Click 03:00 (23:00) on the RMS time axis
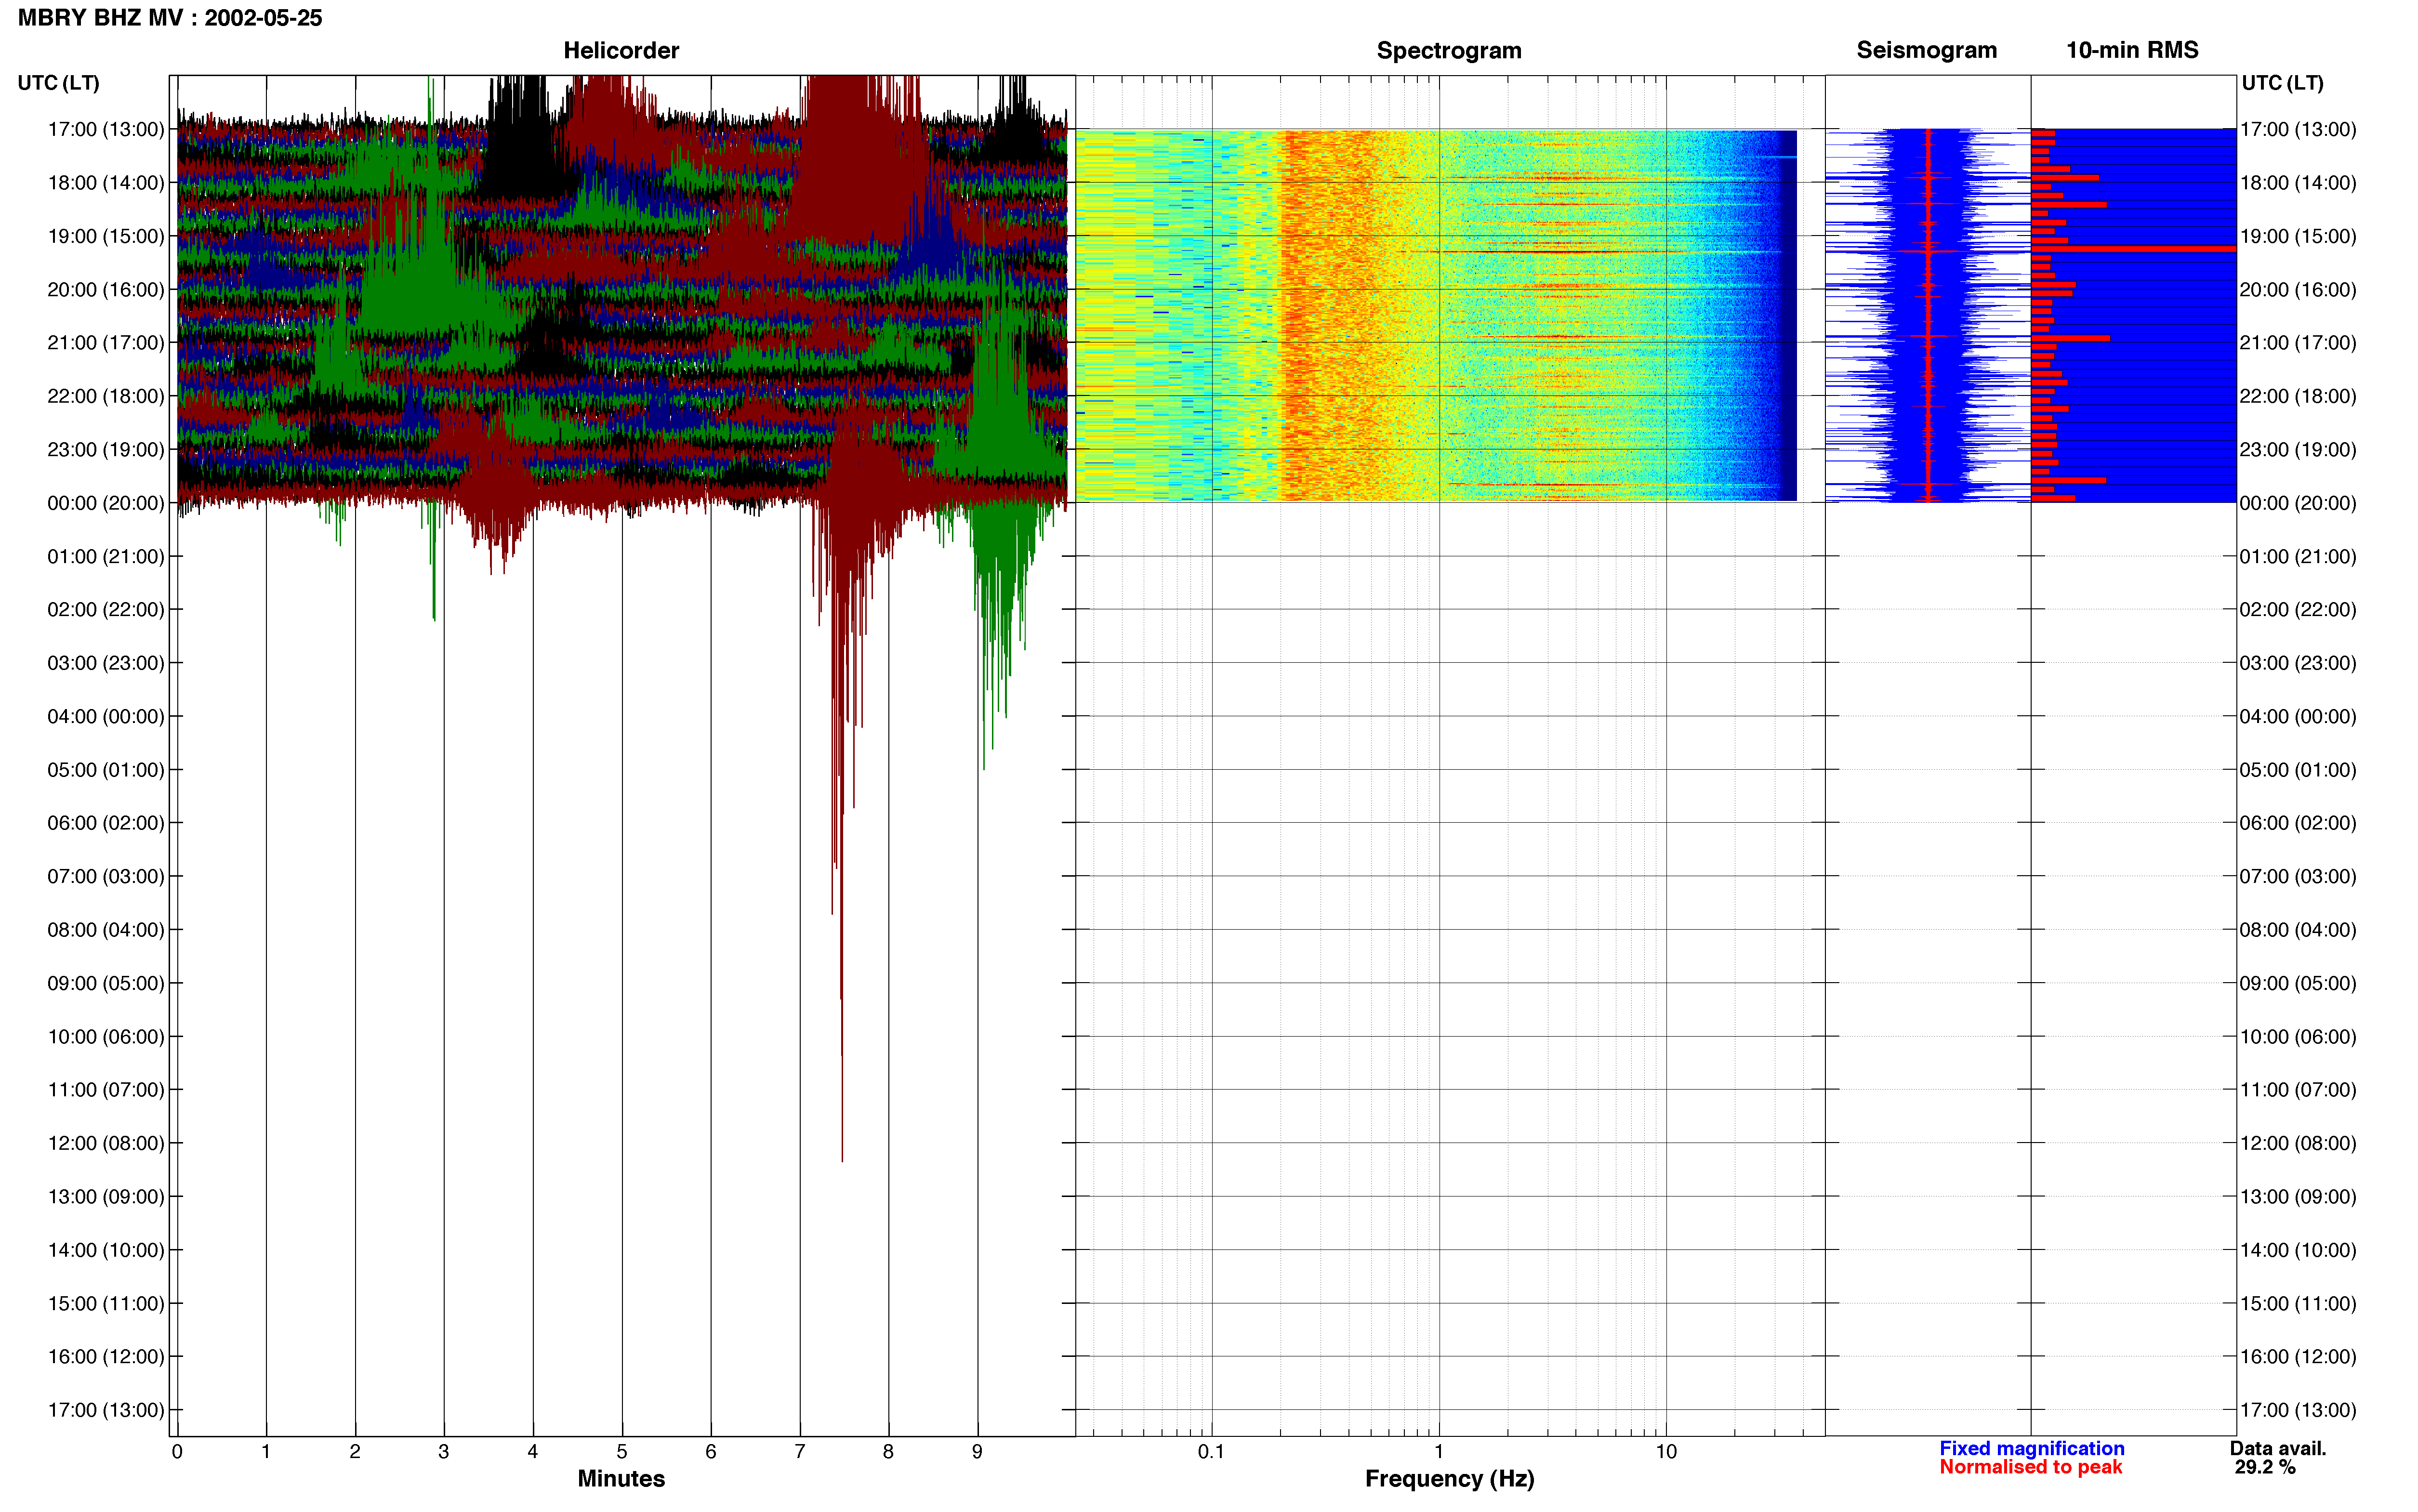 (2298, 663)
